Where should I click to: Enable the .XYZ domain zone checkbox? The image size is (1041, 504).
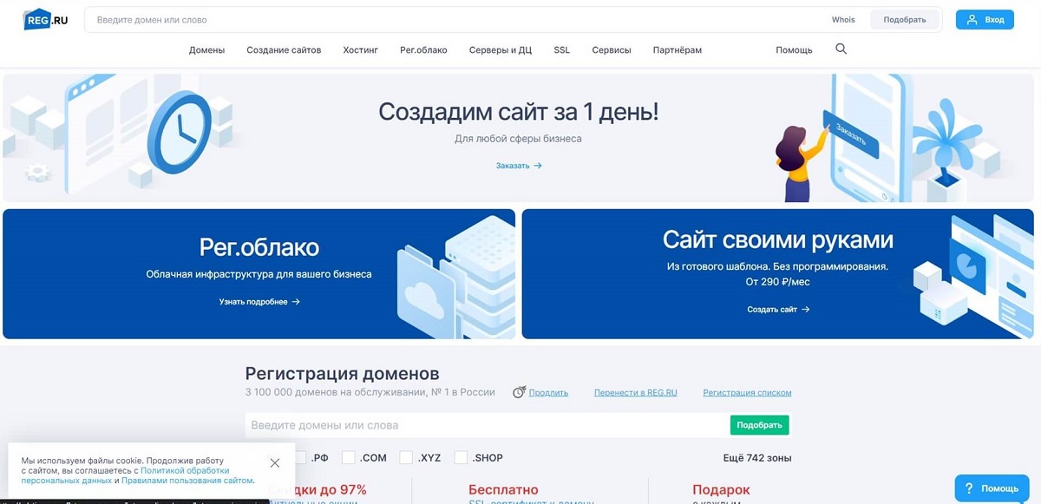point(406,457)
